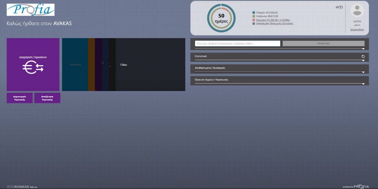The width and height of the screenshot is (378, 189).
Task: Refresh the balance summary panel
Action: click(341, 7)
